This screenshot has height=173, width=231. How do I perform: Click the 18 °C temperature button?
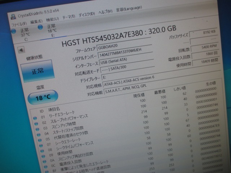pos(43,97)
